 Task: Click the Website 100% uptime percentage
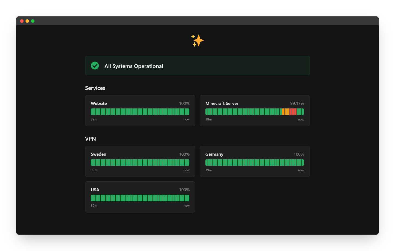pyautogui.click(x=184, y=104)
